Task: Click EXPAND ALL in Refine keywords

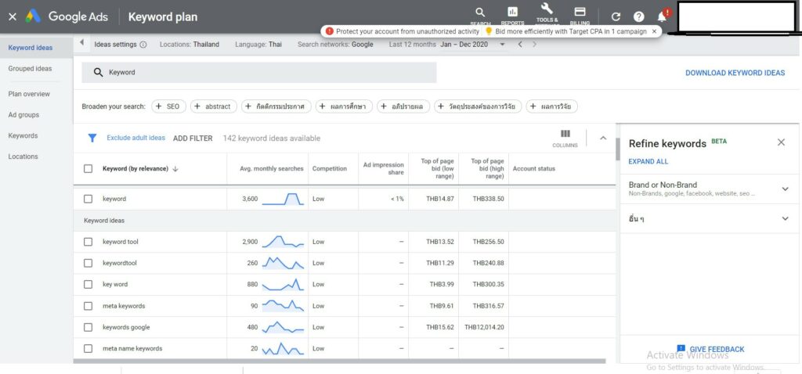Action: click(648, 161)
